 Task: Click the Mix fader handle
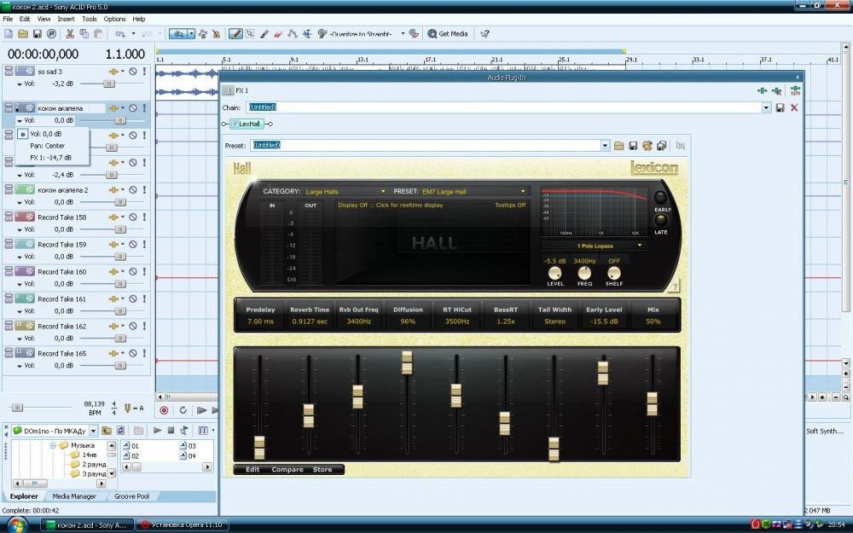tap(652, 403)
